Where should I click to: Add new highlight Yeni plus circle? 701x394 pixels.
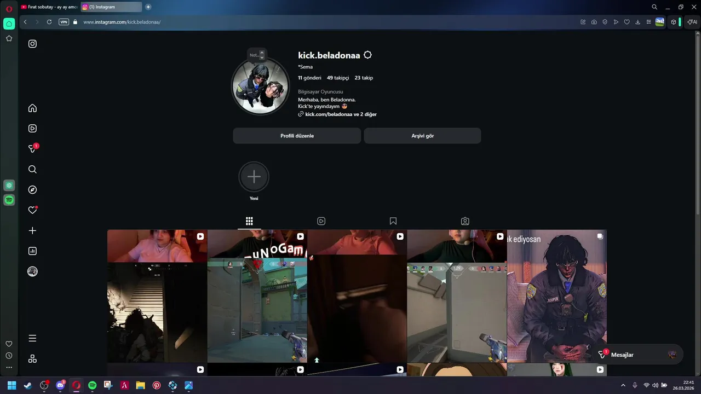tap(254, 177)
